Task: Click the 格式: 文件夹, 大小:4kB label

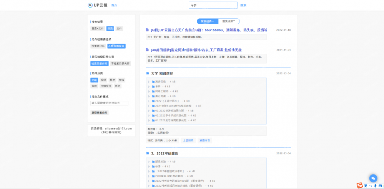Action: click(x=162, y=140)
